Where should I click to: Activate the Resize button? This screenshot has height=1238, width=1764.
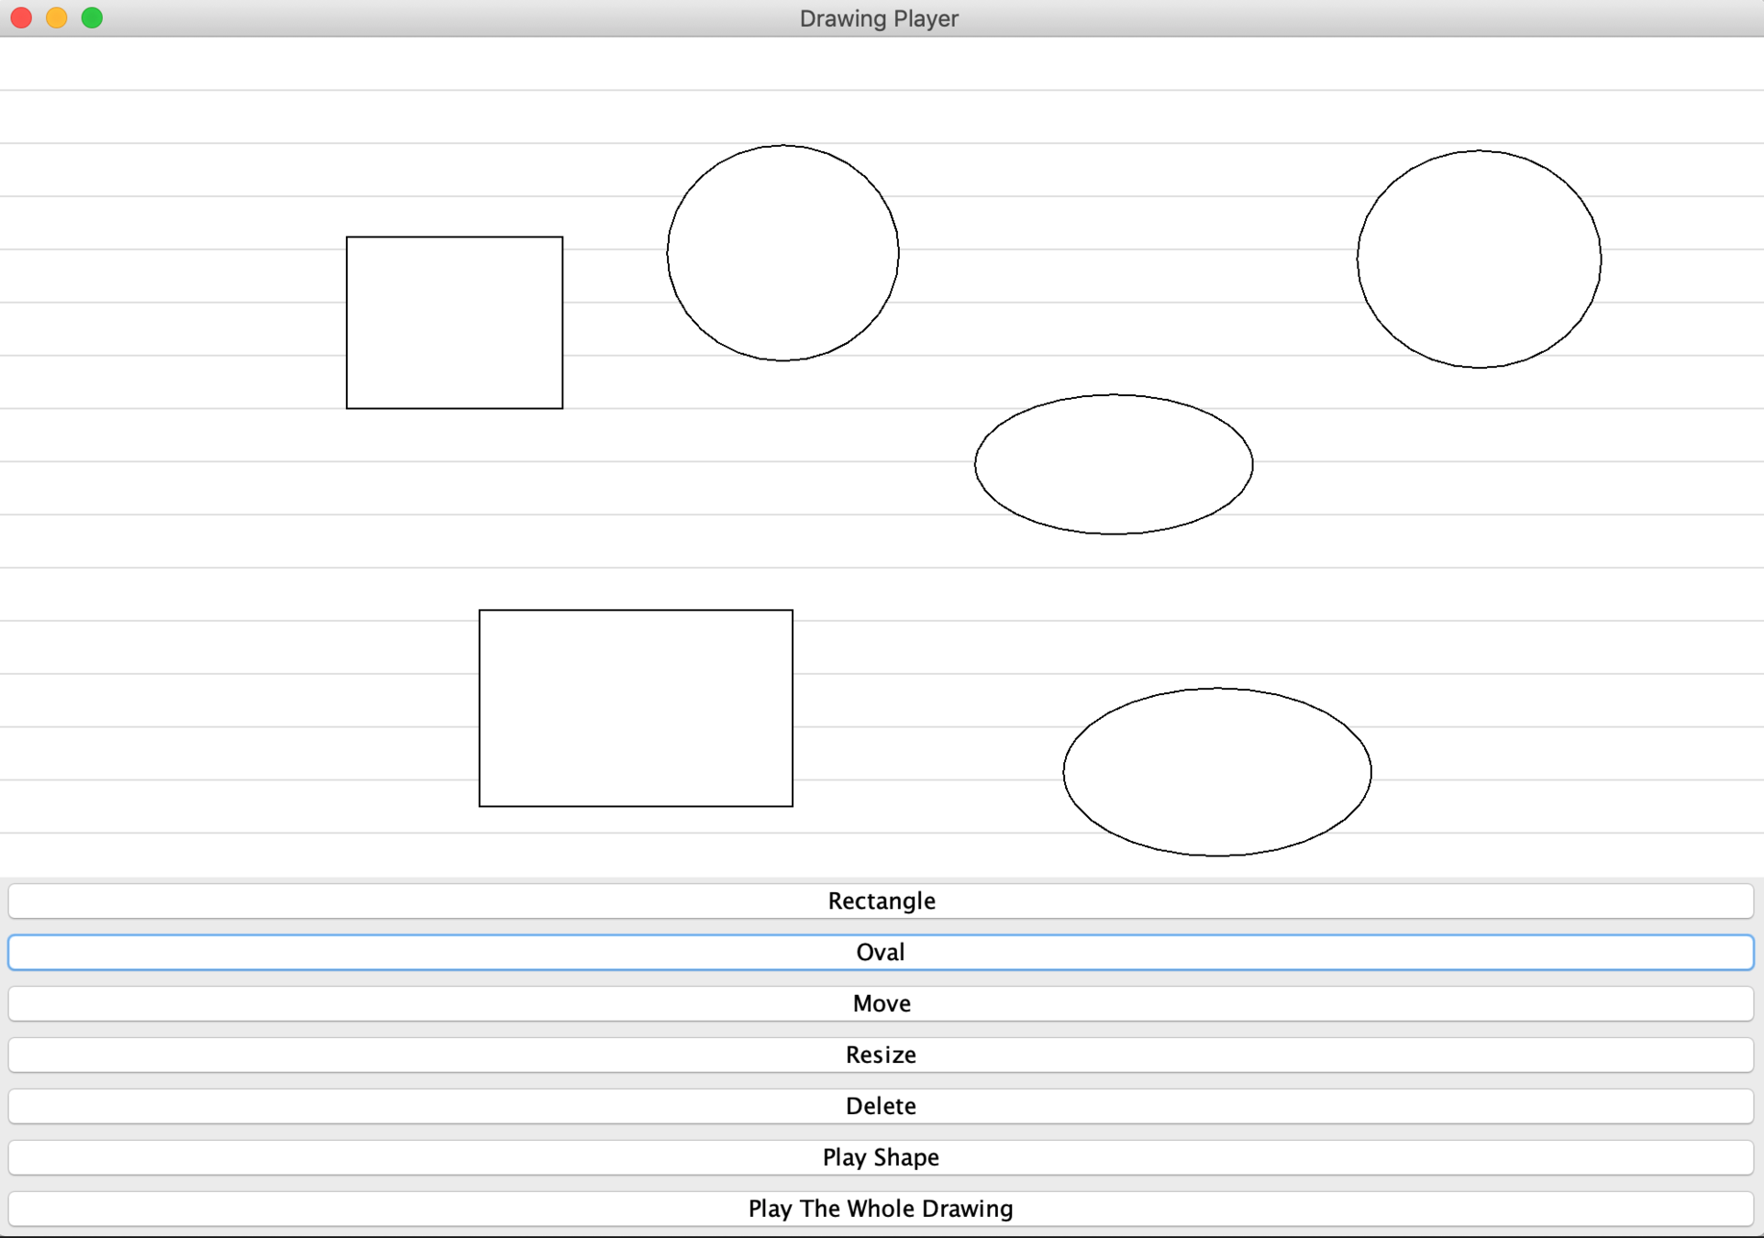coord(881,1055)
